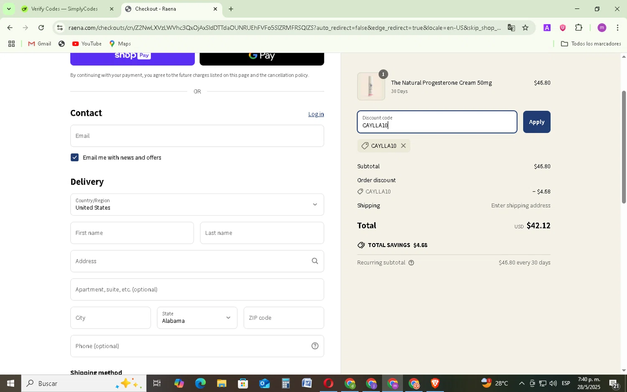This screenshot has height=392, width=627.
Task: Click the Log in link
Action: 316,114
